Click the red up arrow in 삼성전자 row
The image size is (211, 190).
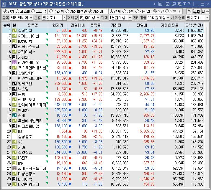[70, 31]
